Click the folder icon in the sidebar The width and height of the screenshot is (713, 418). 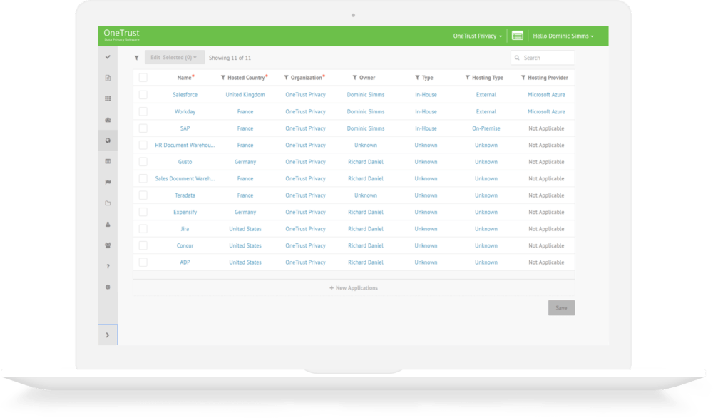pyautogui.click(x=108, y=203)
